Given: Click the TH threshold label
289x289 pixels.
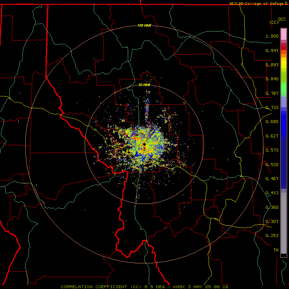Looking at the screenshot, I should (x=276, y=250).
